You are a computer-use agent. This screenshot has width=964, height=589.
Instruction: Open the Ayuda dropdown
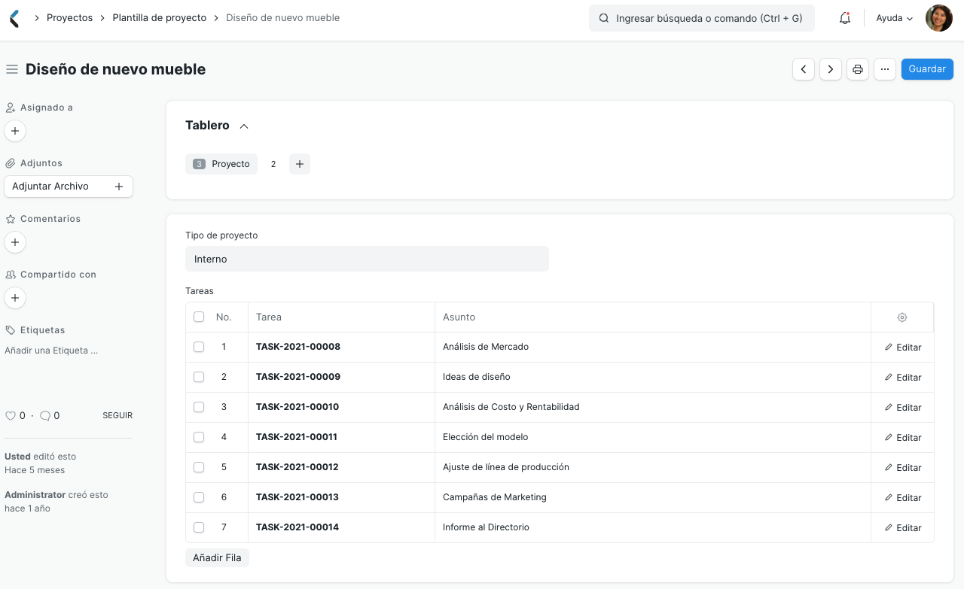tap(893, 17)
